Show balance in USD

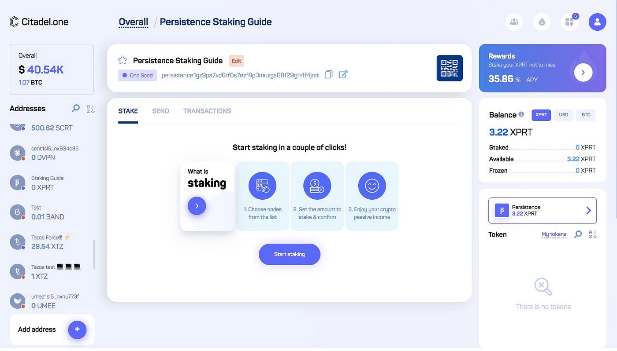coord(563,115)
